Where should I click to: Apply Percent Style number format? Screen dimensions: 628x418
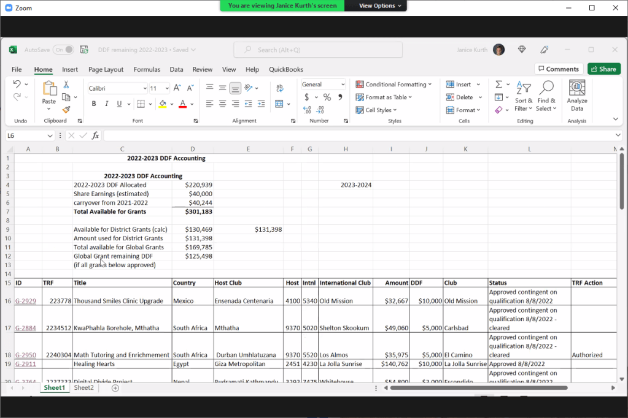327,97
